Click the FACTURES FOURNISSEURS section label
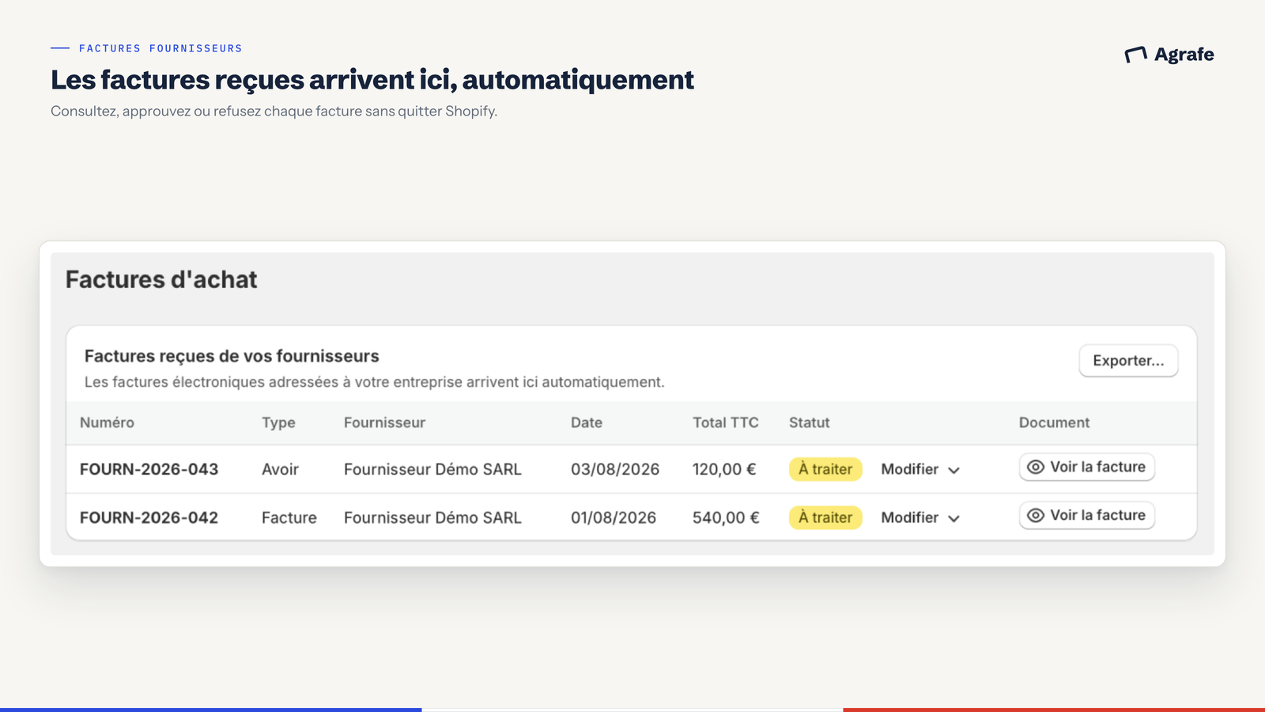The width and height of the screenshot is (1265, 712). tap(160, 48)
